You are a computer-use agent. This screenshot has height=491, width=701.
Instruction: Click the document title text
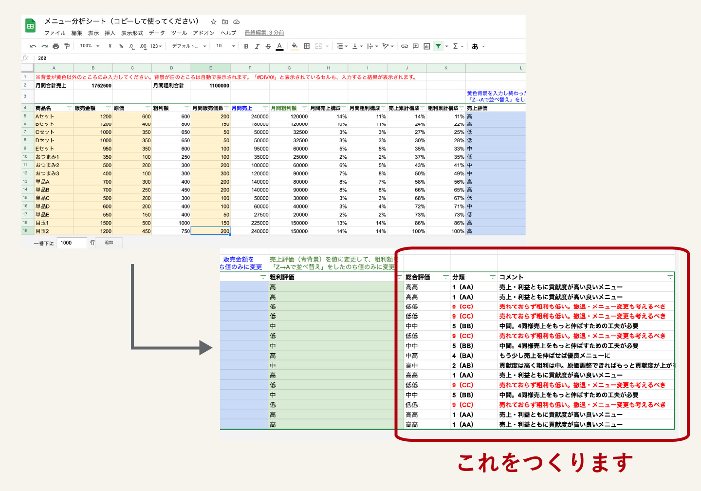click(x=122, y=21)
